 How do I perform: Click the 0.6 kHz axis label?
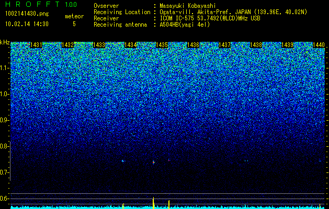[4, 199]
